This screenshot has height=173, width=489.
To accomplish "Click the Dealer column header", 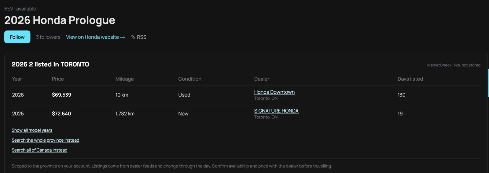I will pyautogui.click(x=262, y=79).
